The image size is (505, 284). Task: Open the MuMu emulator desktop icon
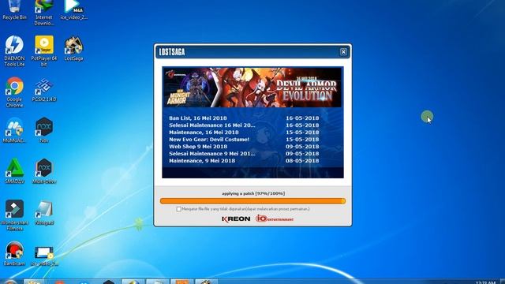click(14, 130)
